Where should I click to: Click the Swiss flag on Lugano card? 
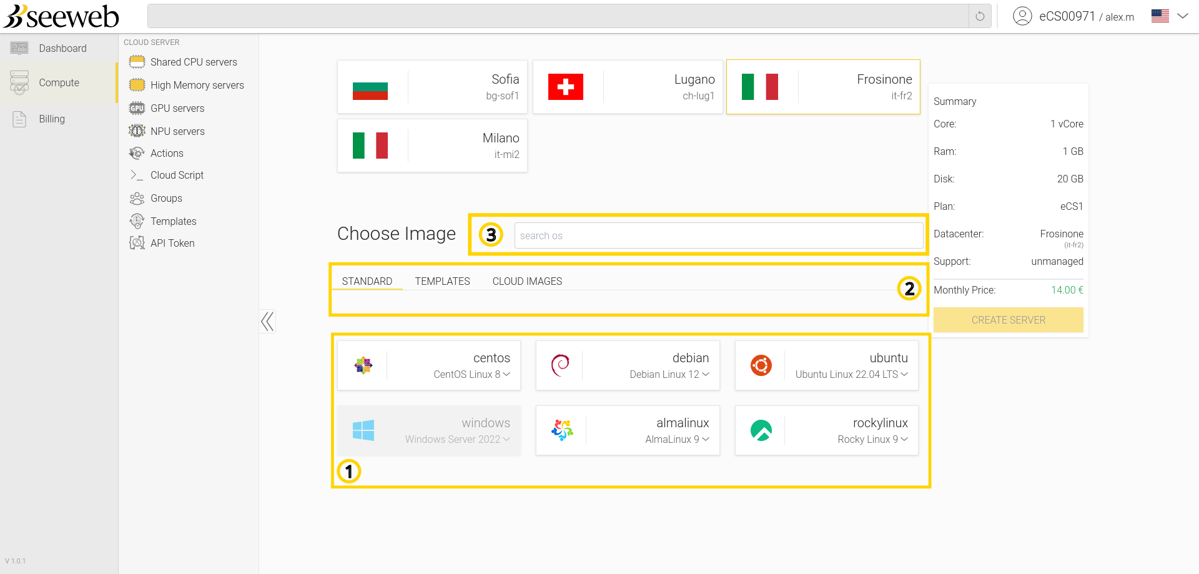566,87
